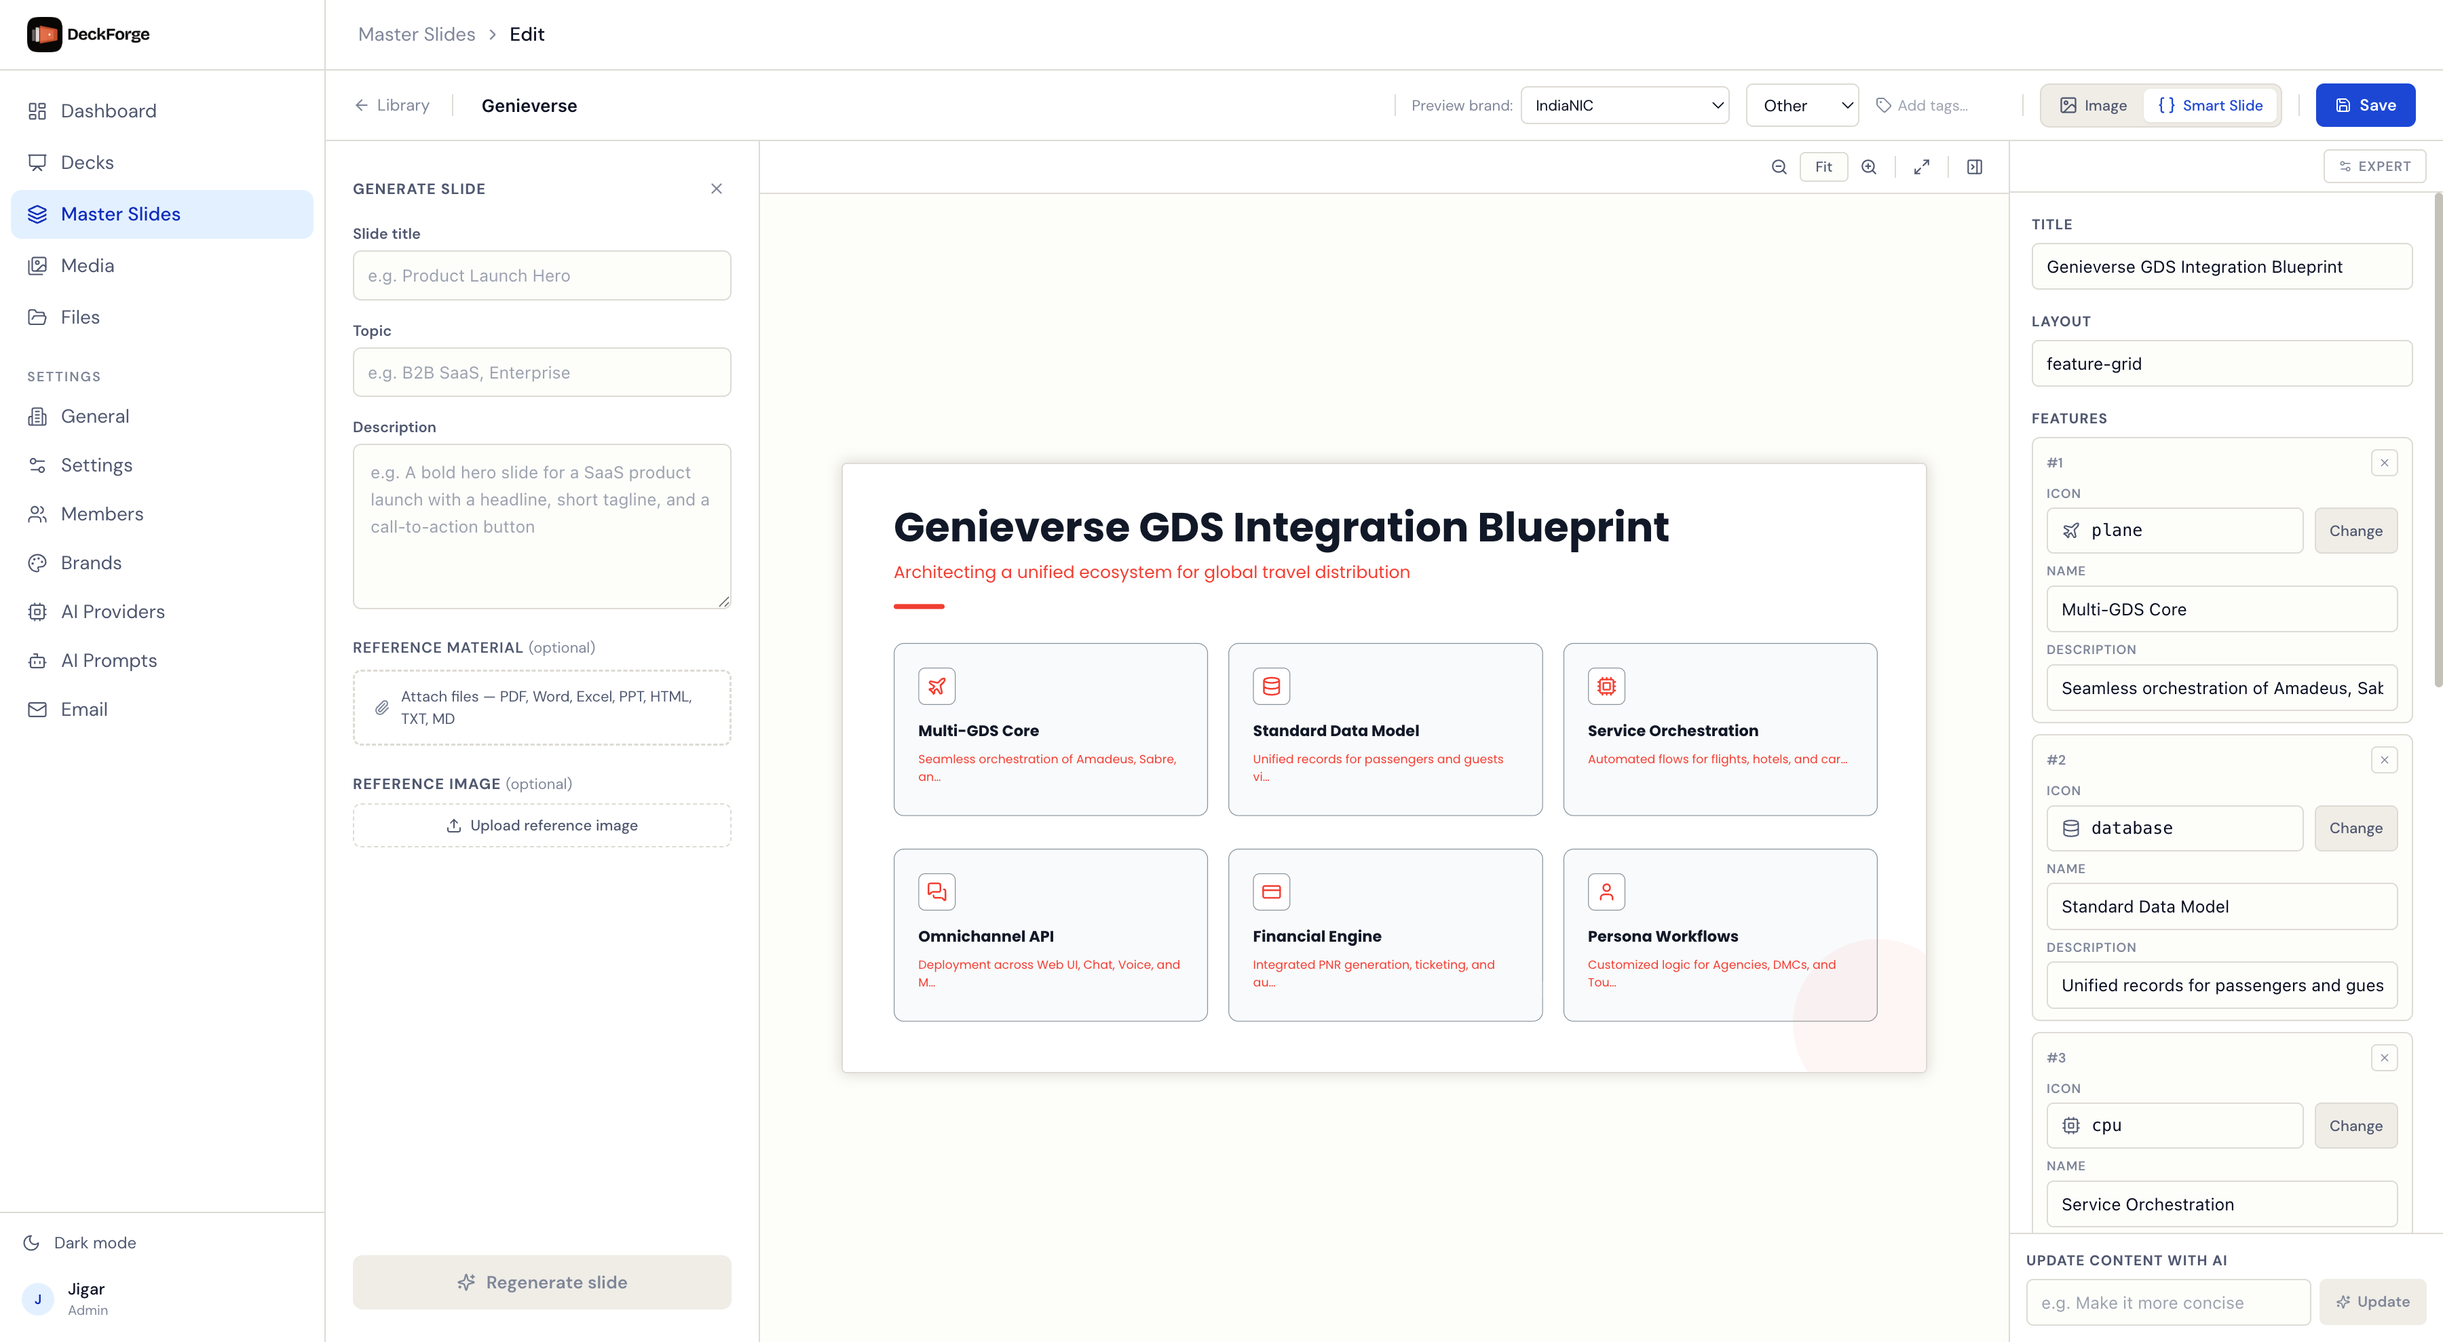This screenshot has width=2443, height=1342.
Task: Attach reference material files
Action: (x=542, y=708)
